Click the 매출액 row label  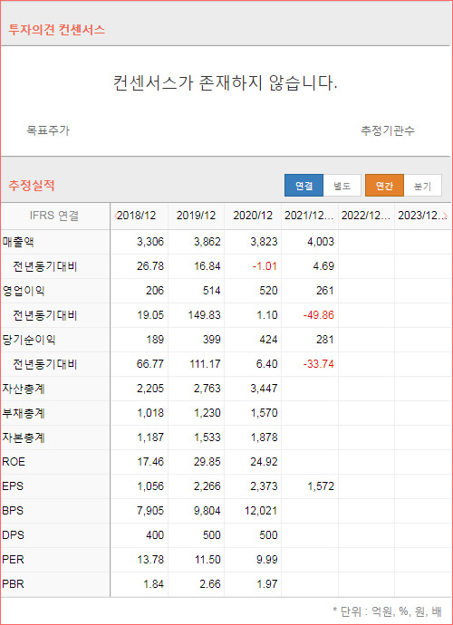coord(18,242)
